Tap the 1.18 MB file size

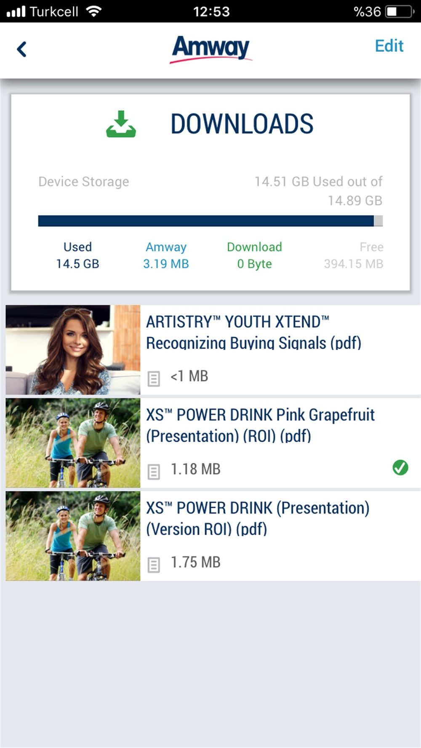(195, 469)
